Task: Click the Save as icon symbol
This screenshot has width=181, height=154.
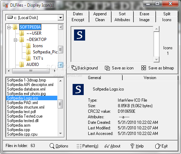Action: tap(107, 68)
